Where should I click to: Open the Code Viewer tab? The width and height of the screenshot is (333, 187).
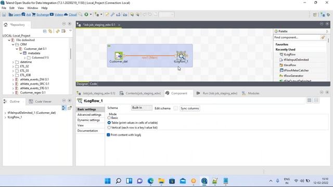[x=41, y=102]
